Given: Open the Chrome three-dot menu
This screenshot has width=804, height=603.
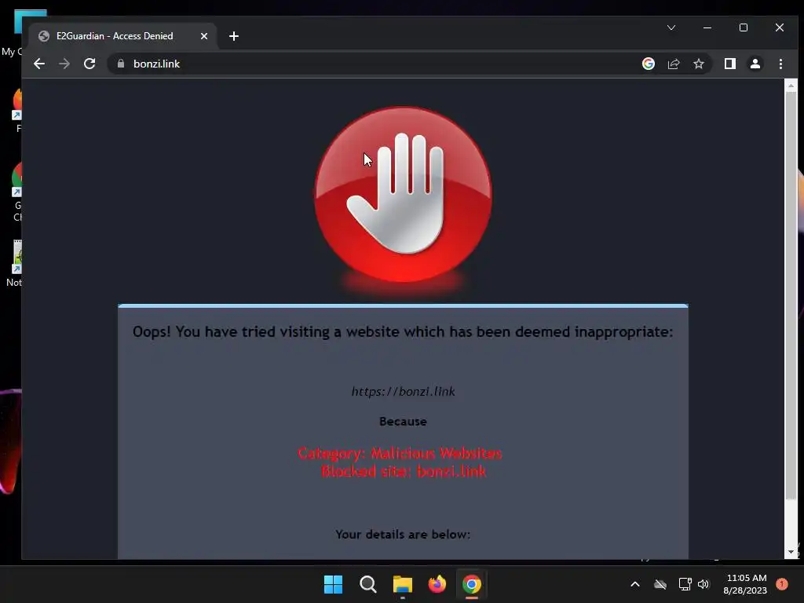Looking at the screenshot, I should [780, 64].
